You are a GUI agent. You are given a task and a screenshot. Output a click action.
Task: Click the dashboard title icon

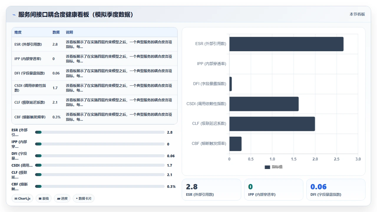pos(14,14)
